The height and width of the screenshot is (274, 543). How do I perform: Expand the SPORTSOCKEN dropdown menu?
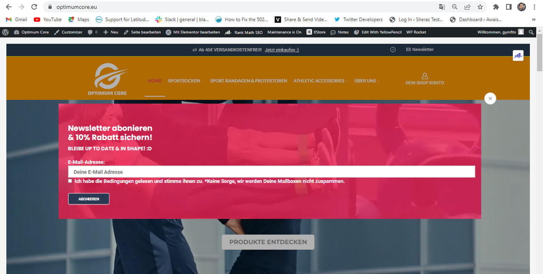coord(185,81)
